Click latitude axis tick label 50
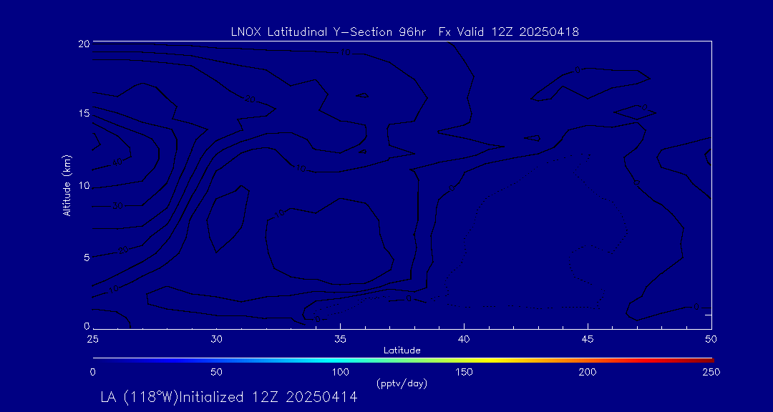 (x=711, y=339)
